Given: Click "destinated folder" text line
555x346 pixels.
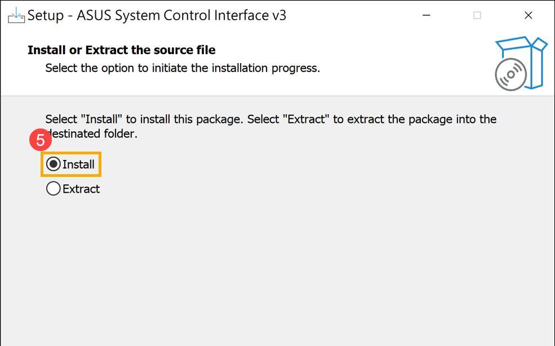Looking at the screenshot, I should tap(91, 134).
